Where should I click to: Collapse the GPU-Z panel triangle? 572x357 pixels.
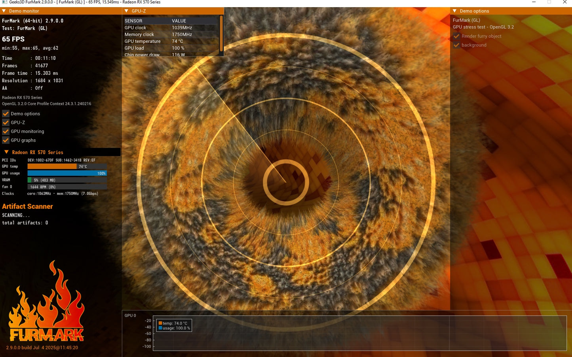126,11
